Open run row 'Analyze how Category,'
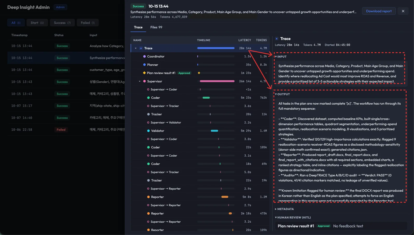Image resolution: width=414 pixels, height=235 pixels. pos(66,46)
